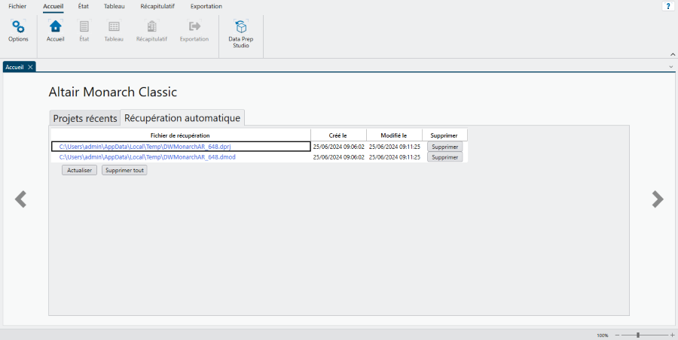Select the État ribbon tab

click(x=84, y=6)
